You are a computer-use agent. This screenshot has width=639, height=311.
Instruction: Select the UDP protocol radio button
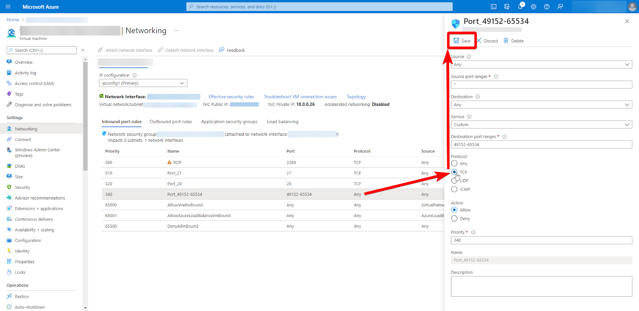(x=454, y=181)
